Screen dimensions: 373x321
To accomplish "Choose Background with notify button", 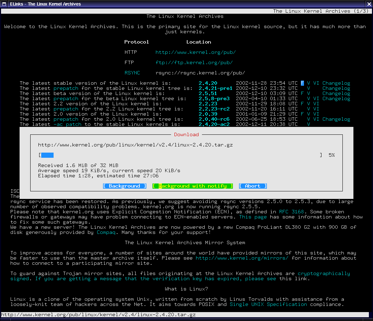I will [x=192, y=186].
